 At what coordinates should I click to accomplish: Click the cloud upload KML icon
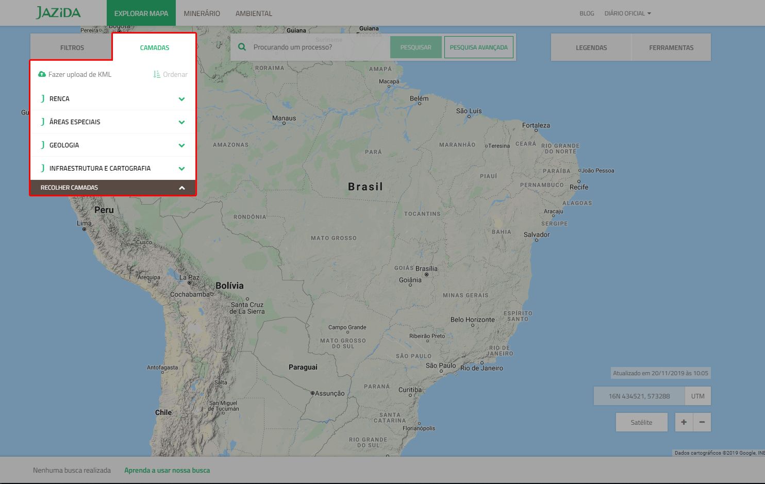42,74
